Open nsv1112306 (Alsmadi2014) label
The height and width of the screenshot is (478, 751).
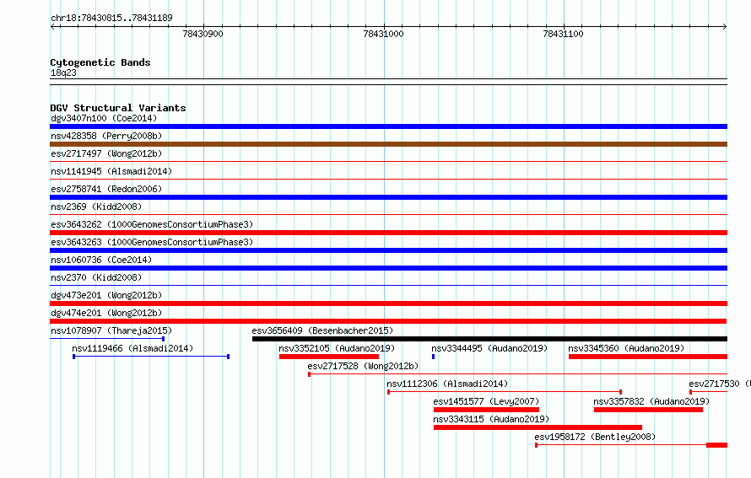[x=447, y=384]
